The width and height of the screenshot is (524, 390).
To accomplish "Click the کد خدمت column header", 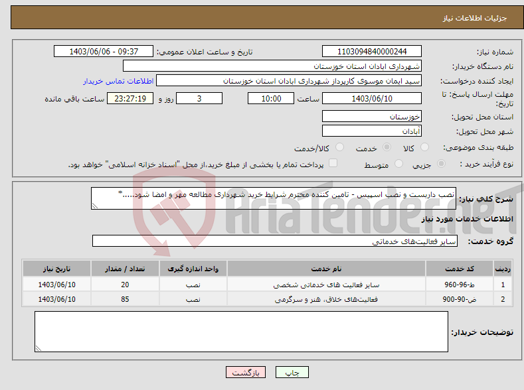I will [x=460, y=269].
